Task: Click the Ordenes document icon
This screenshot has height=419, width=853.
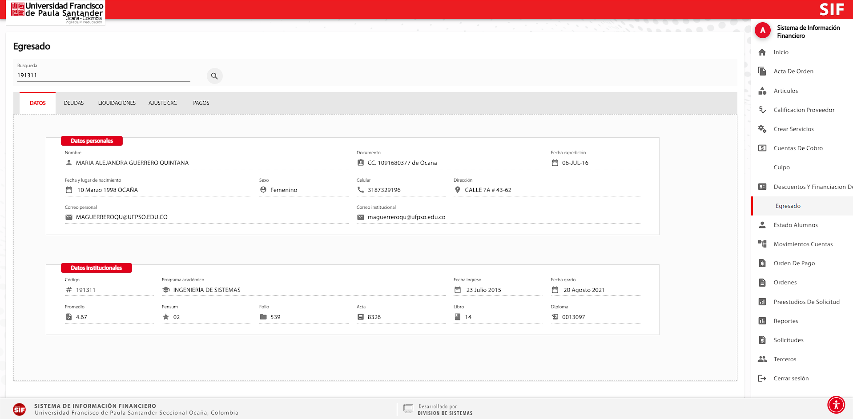Action: point(762,282)
